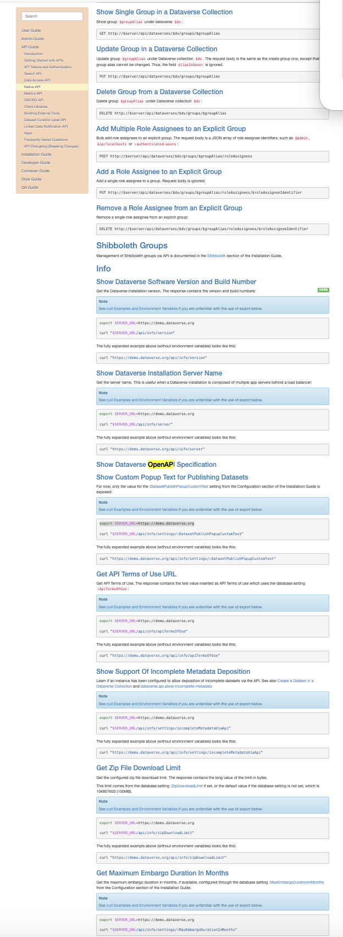Image resolution: width=343 pixels, height=937 pixels.
Task: Go to Search API in the sidebar
Action: pyautogui.click(x=32, y=74)
